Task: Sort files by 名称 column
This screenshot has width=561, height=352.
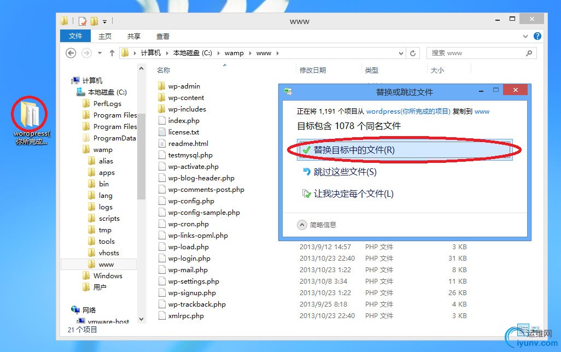Action: [163, 70]
